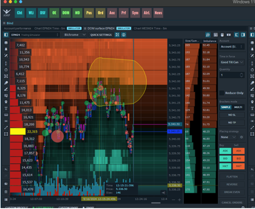
Task: Select SIMPLE brackets mode
Action: 226,107
